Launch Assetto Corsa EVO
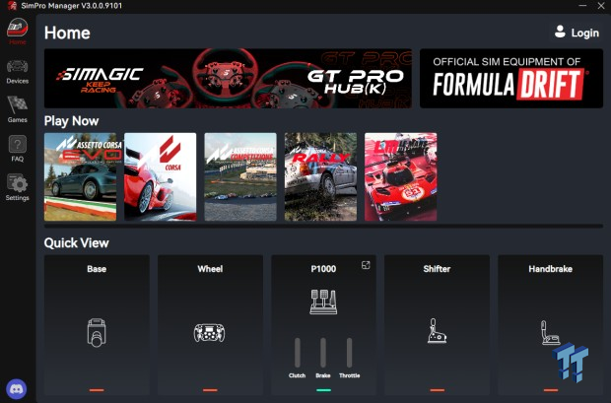The height and width of the screenshot is (403, 611). [x=80, y=177]
